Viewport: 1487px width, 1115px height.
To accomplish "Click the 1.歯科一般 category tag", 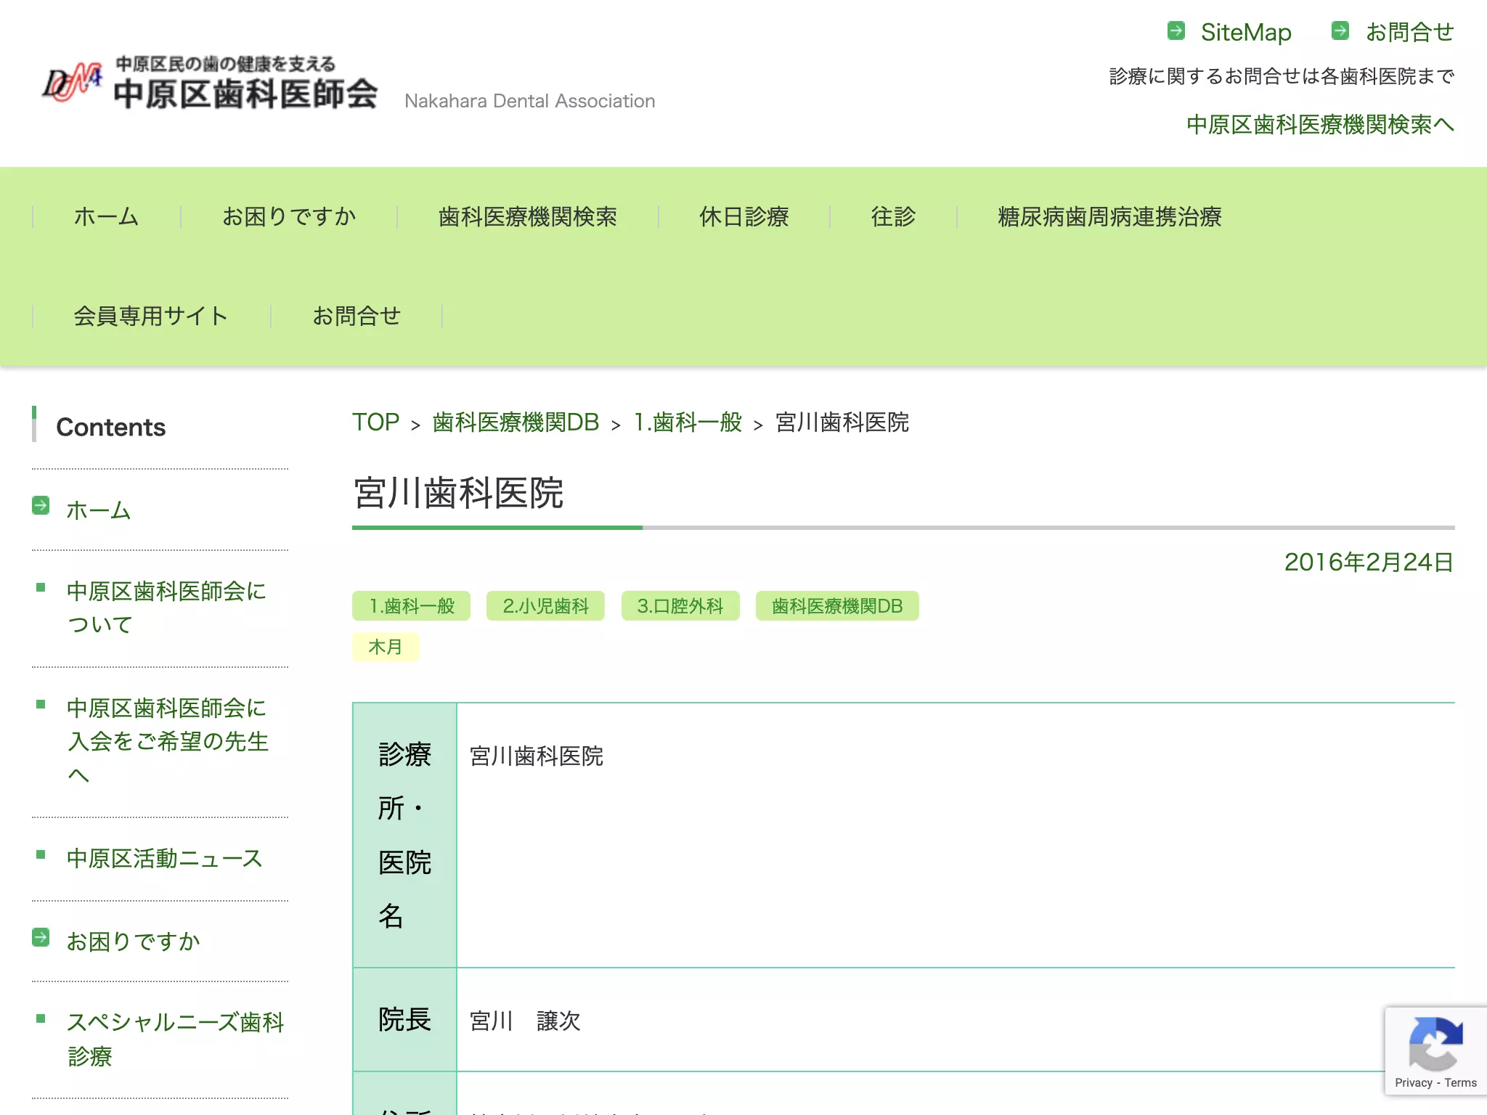I will [x=411, y=606].
